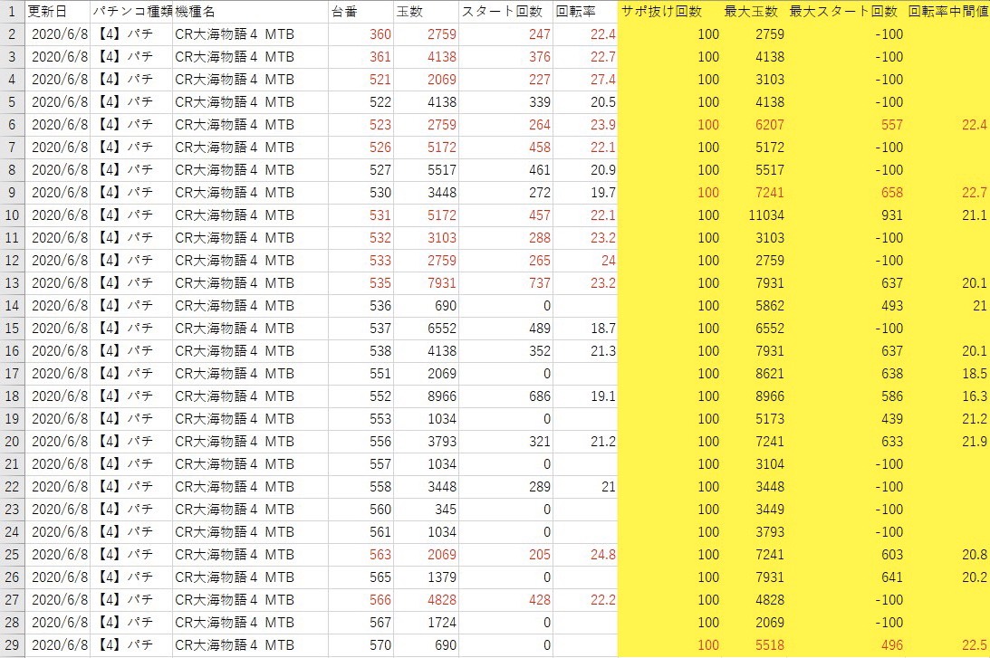Click the cell with 最大玉数 value 11034
The image size is (990, 658).
pyautogui.click(x=754, y=215)
